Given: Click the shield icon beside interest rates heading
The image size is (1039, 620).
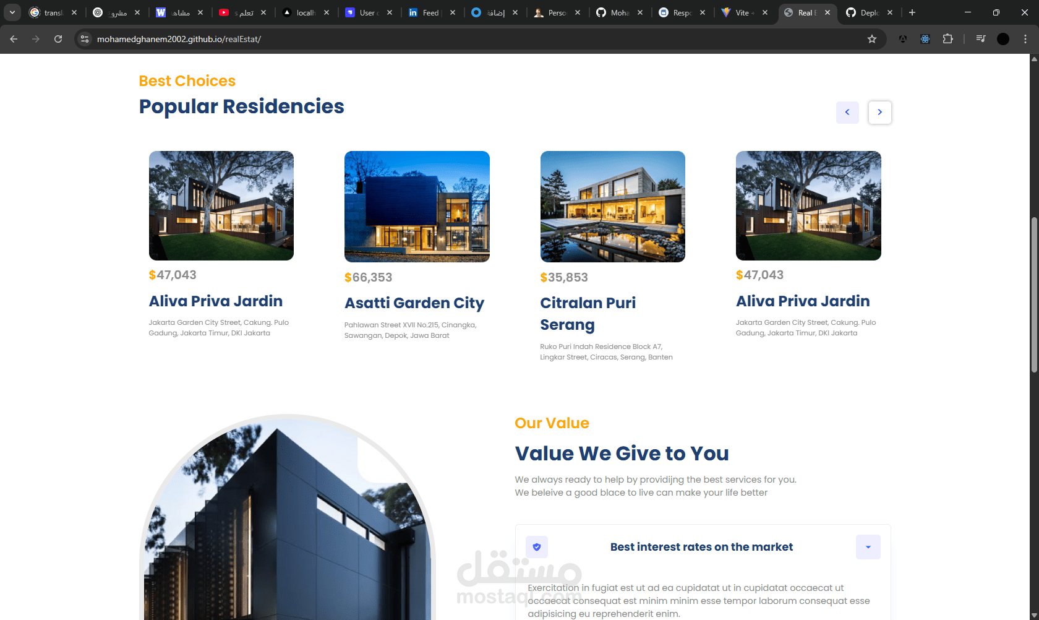Looking at the screenshot, I should click(537, 547).
